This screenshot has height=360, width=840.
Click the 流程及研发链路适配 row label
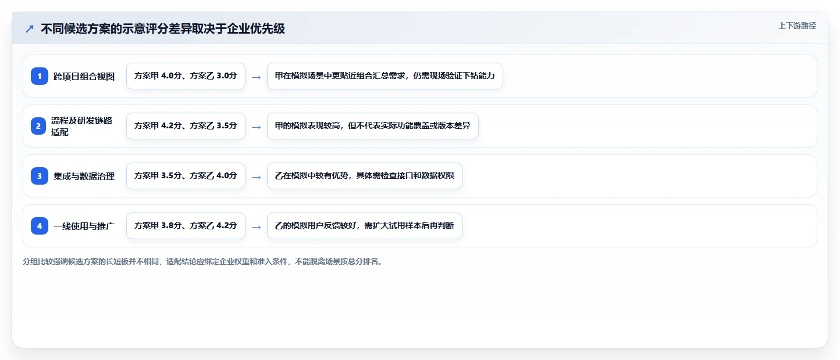(81, 126)
